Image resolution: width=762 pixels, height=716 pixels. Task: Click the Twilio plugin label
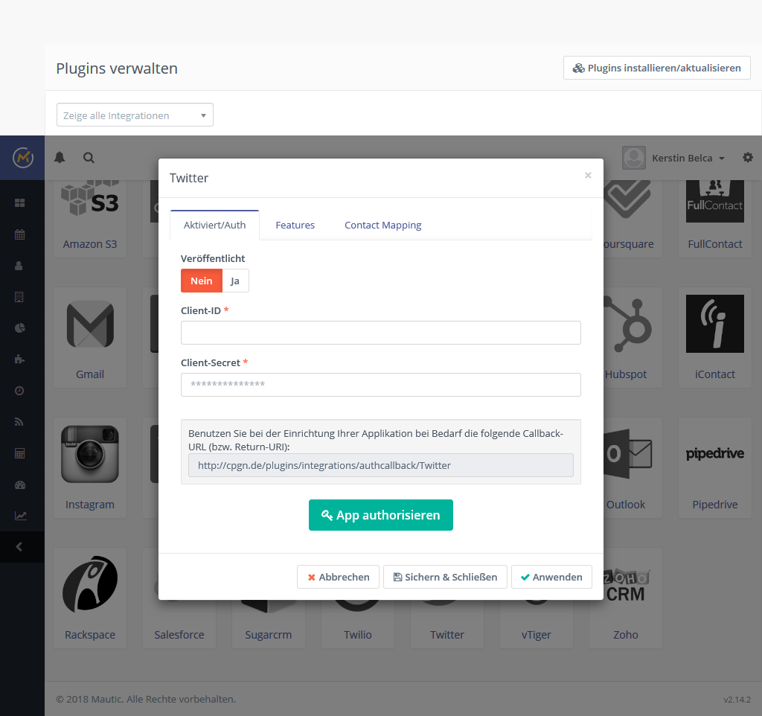click(358, 635)
